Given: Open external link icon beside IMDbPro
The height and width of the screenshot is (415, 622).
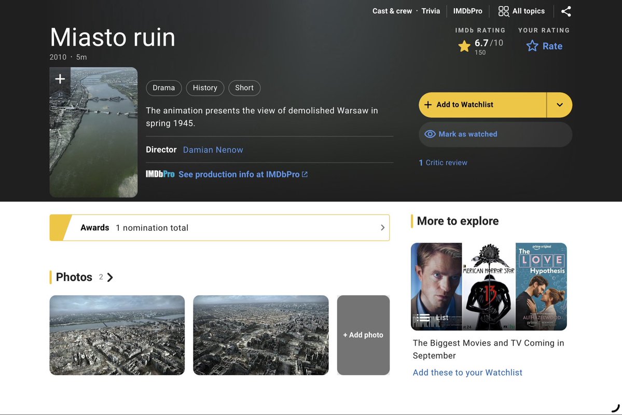Looking at the screenshot, I should click(x=305, y=174).
